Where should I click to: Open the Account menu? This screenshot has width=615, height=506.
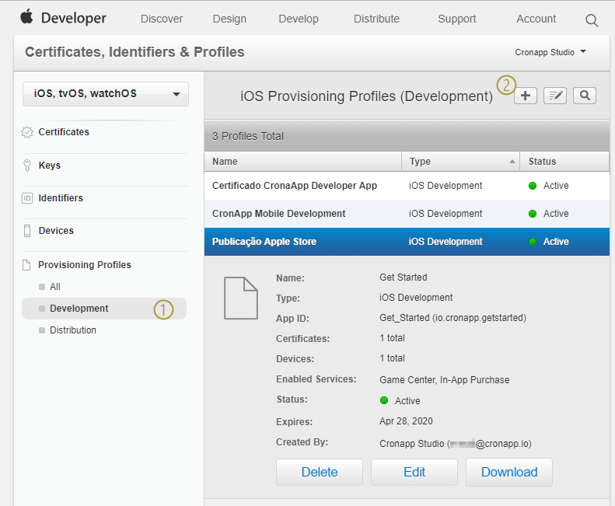point(536,19)
